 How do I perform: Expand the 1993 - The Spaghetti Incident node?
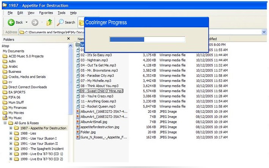tap(11, 149)
